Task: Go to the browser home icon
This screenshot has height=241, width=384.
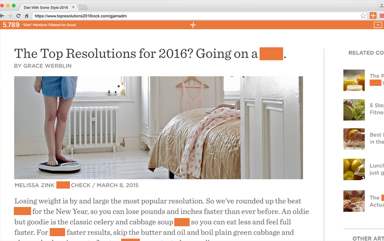Action: tap(26, 16)
